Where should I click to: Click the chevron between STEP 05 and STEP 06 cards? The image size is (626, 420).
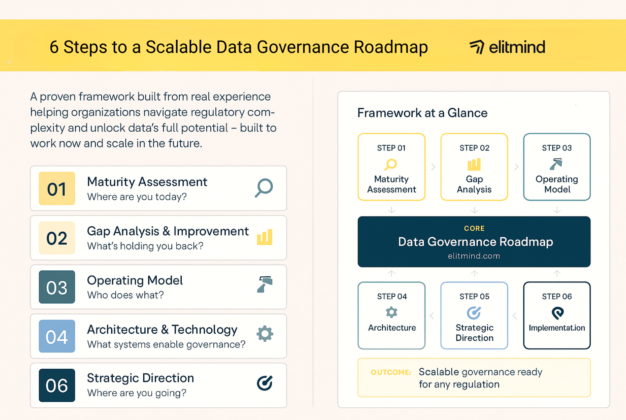515,316
